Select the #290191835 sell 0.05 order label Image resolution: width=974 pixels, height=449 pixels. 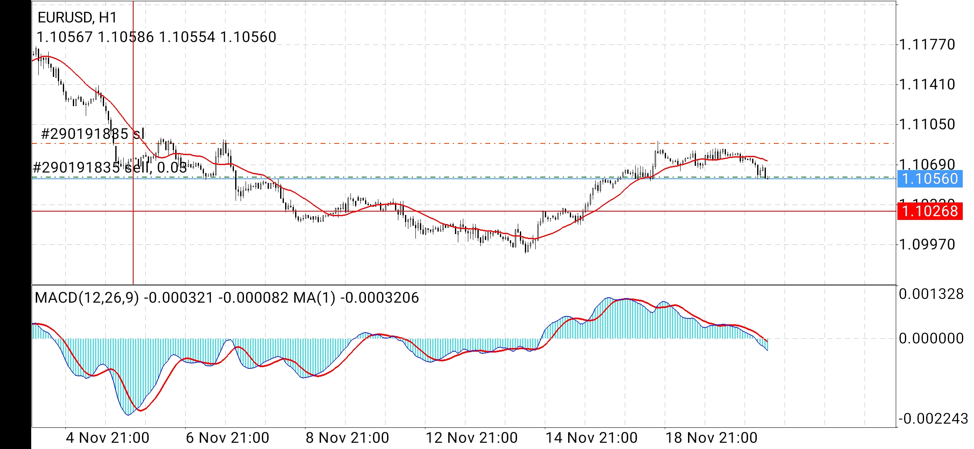(x=109, y=168)
